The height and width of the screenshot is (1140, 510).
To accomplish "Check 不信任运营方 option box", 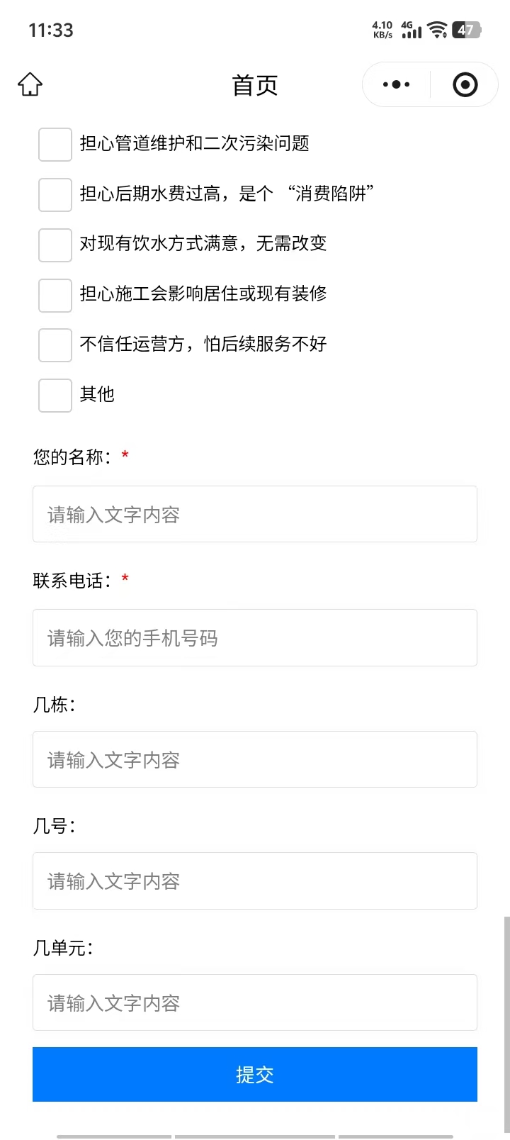I will 55,345.
